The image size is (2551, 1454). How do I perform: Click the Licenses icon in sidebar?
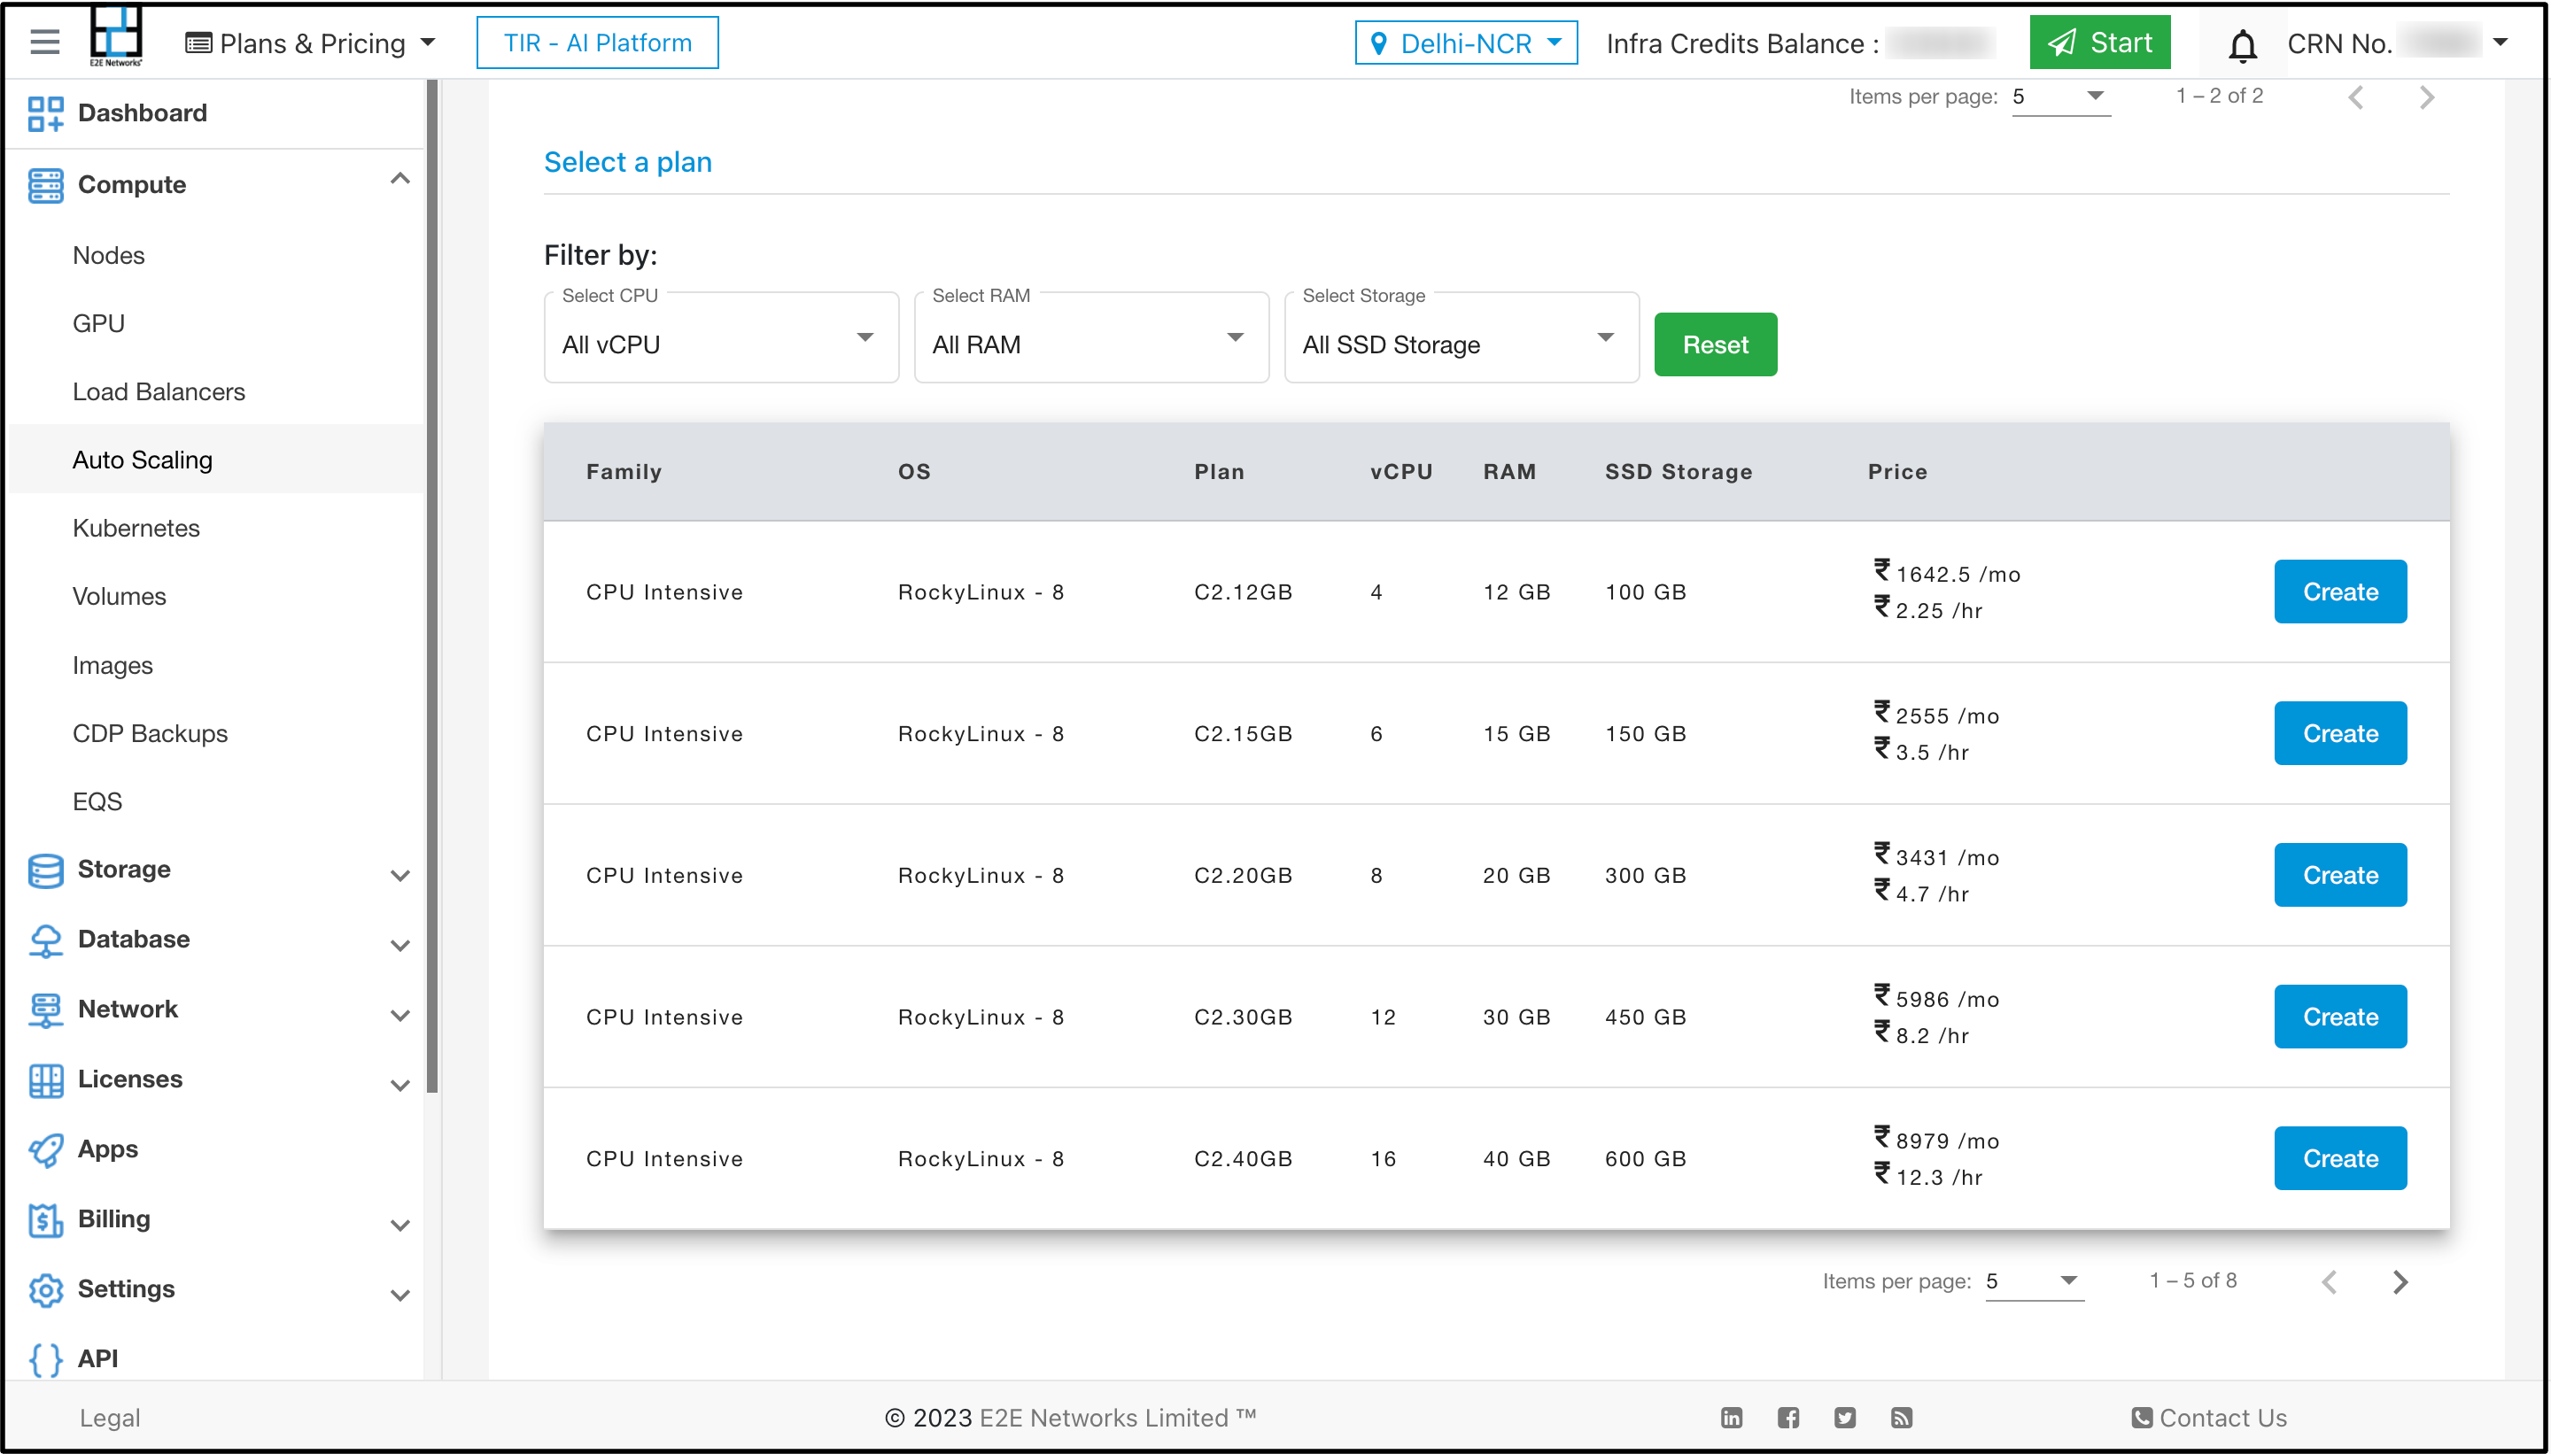[x=46, y=1079]
